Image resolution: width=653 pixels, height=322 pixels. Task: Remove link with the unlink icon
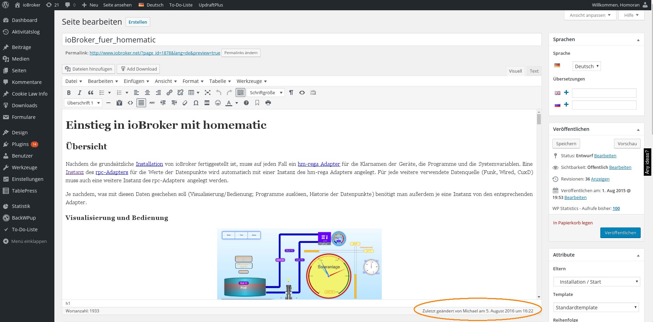pyautogui.click(x=180, y=92)
